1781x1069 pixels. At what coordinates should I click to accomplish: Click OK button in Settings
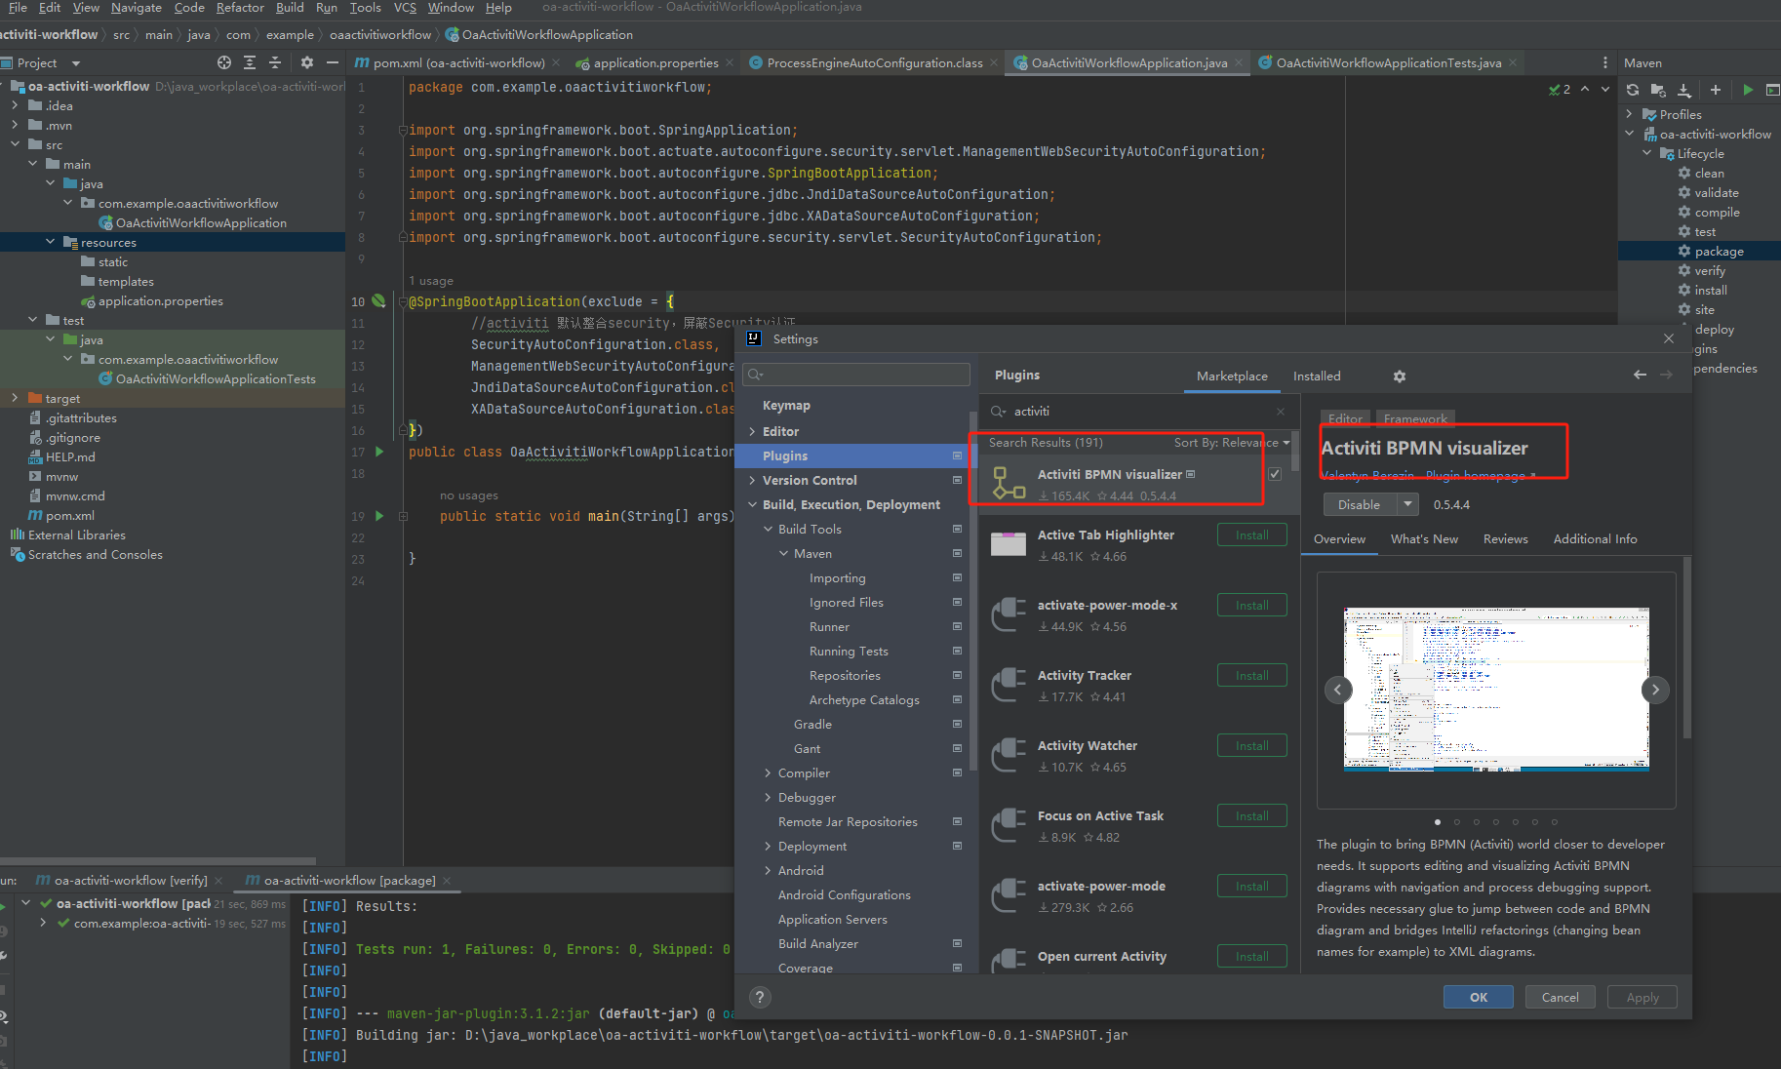pyautogui.click(x=1479, y=997)
